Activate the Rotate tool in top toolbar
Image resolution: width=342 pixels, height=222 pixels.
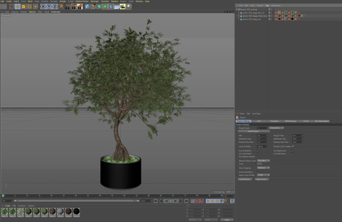(x=30, y=6)
